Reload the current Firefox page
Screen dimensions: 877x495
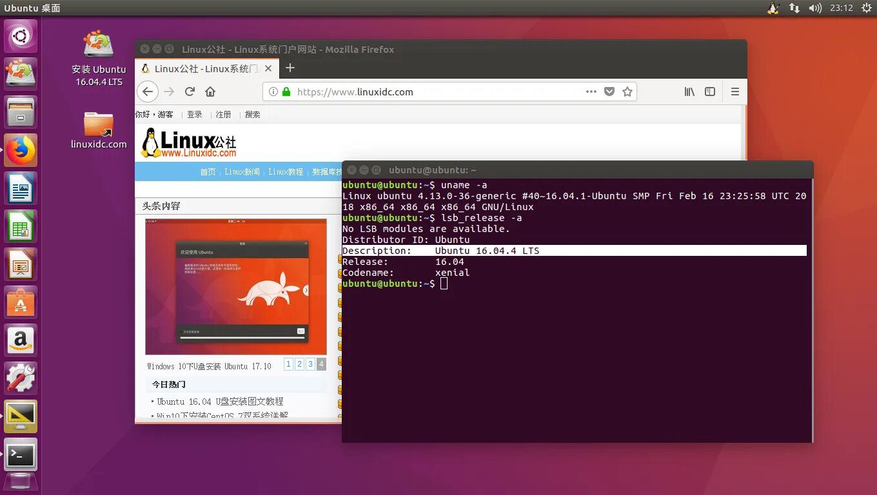click(x=190, y=92)
